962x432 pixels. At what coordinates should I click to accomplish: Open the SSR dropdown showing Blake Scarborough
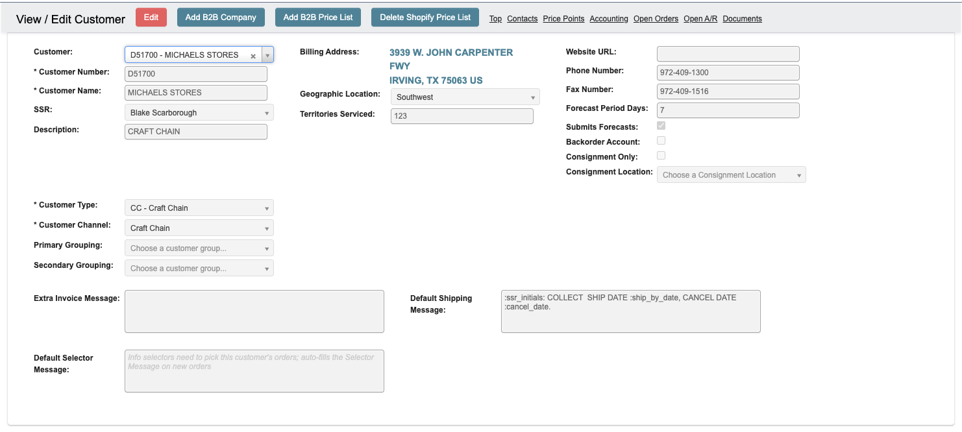199,113
